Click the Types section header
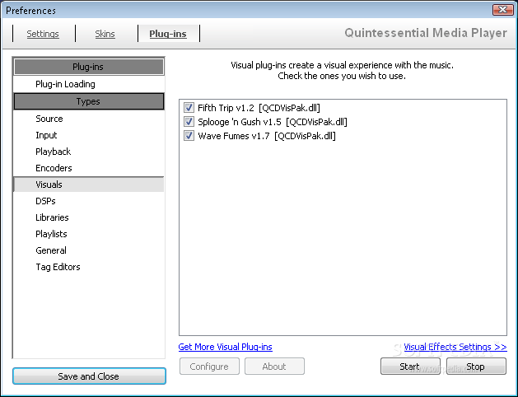518x397 pixels. [x=89, y=101]
